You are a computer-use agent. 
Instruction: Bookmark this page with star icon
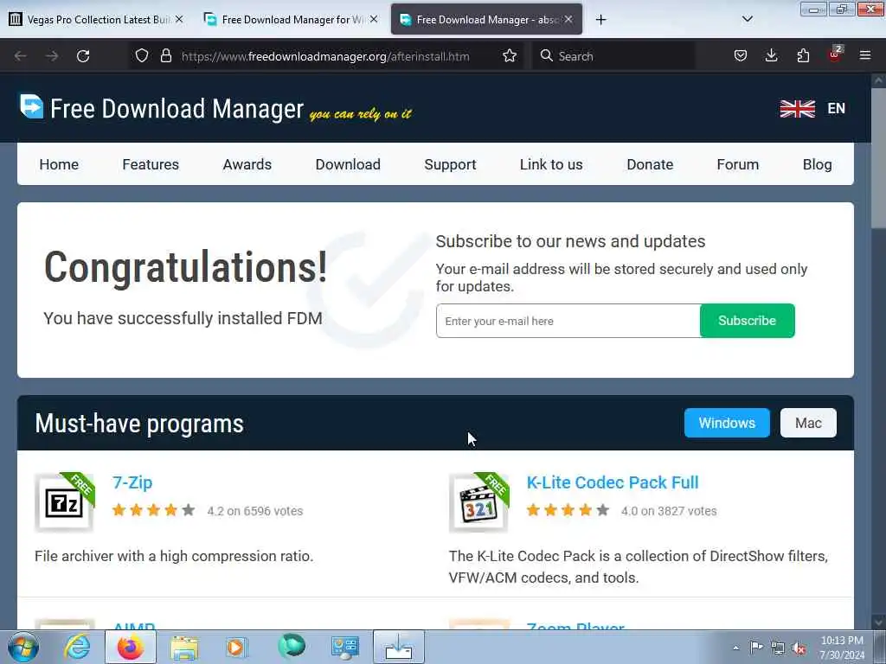pos(510,55)
